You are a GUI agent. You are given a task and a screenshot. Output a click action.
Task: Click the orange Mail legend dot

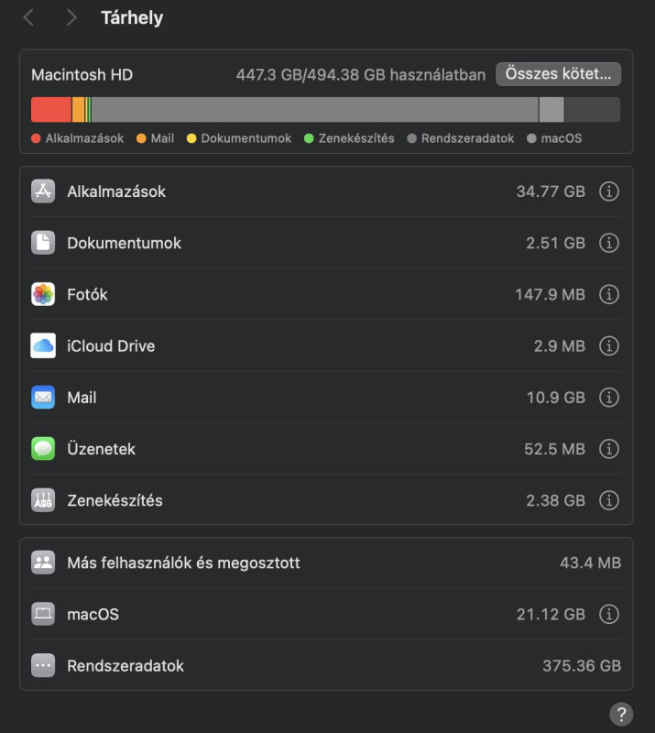coord(141,138)
